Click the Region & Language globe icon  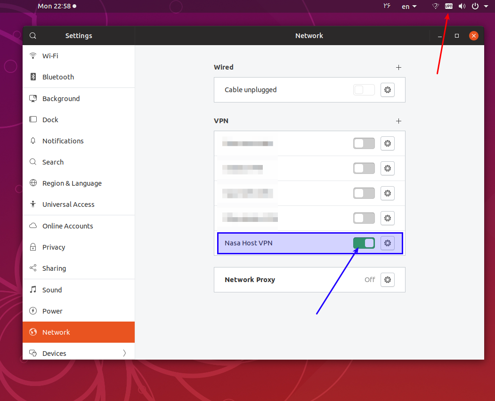pos(33,183)
